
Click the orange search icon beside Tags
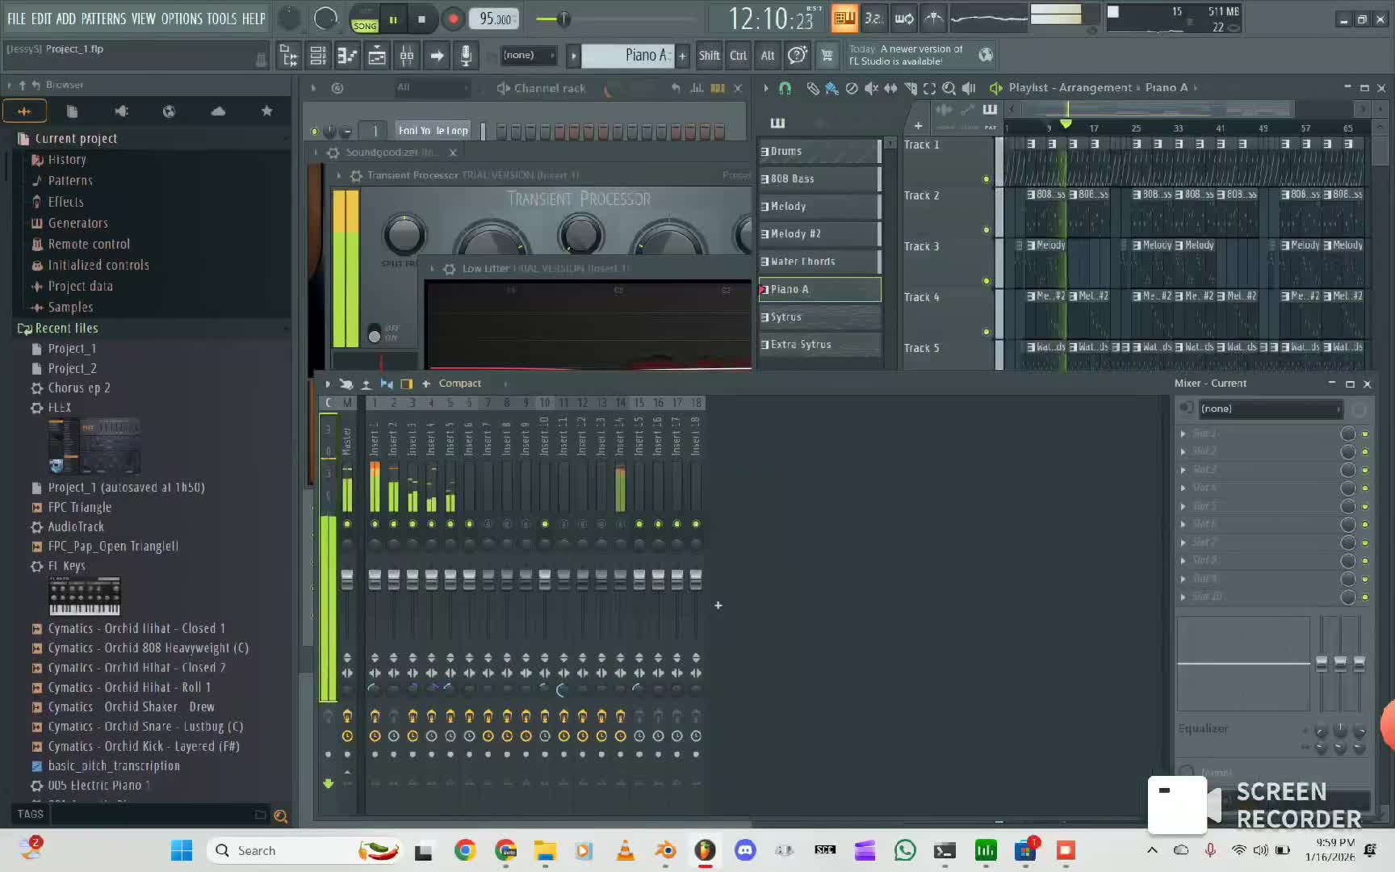[x=280, y=816]
